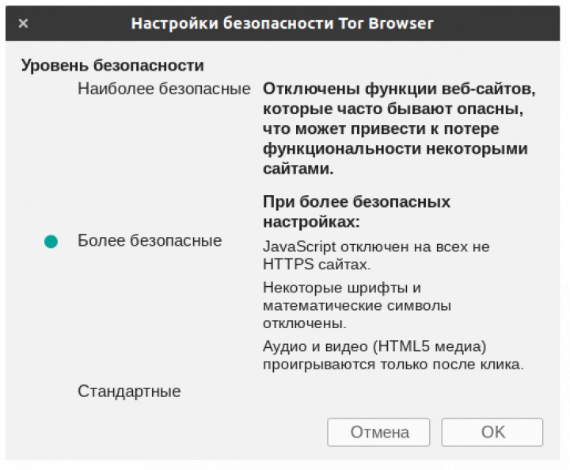Click the "При более безопасных настройках:" subheading
Screen dimensions: 570x470
point(356,211)
